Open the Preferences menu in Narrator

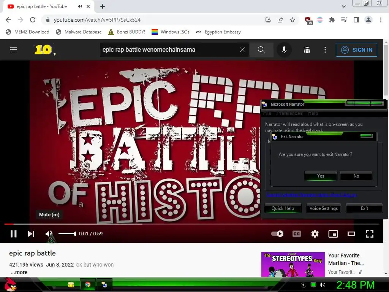point(289,113)
